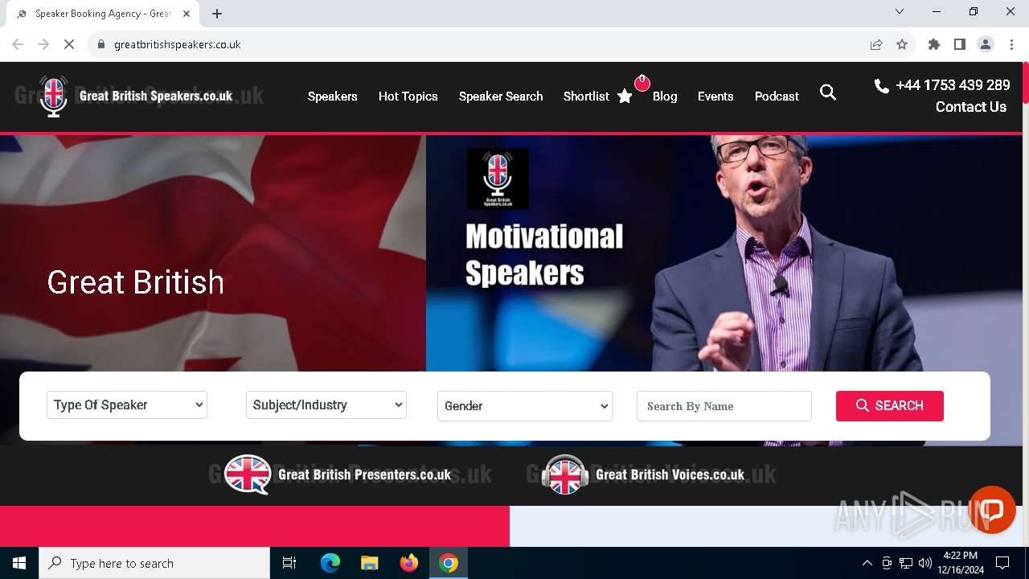Expand the Gender dropdown
The image size is (1029, 579).
point(525,406)
